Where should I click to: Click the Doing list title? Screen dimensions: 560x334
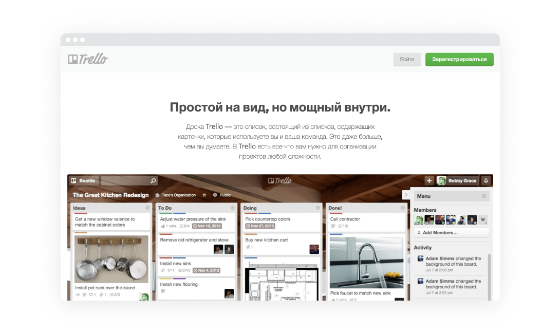[250, 208]
